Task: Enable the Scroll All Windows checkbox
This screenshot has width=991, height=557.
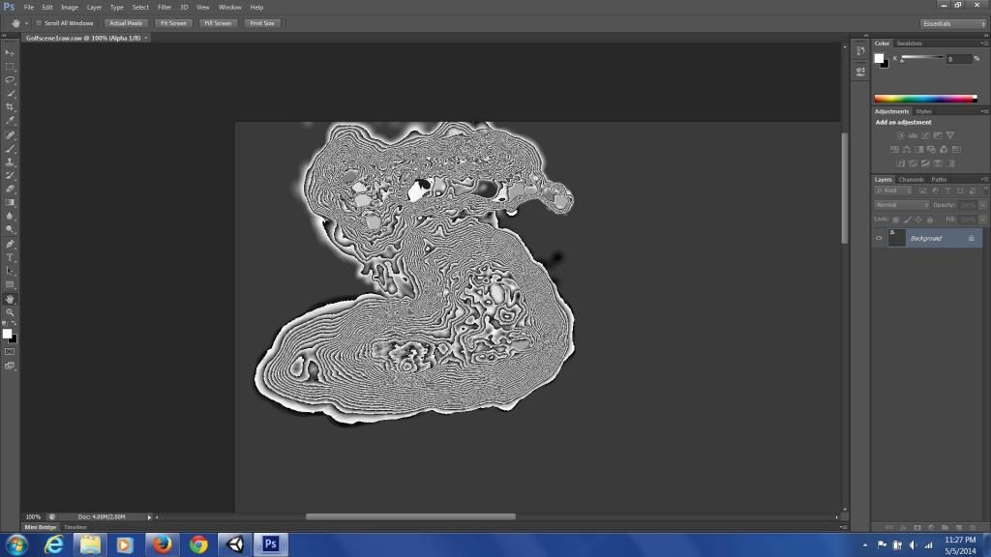Action: 37,22
